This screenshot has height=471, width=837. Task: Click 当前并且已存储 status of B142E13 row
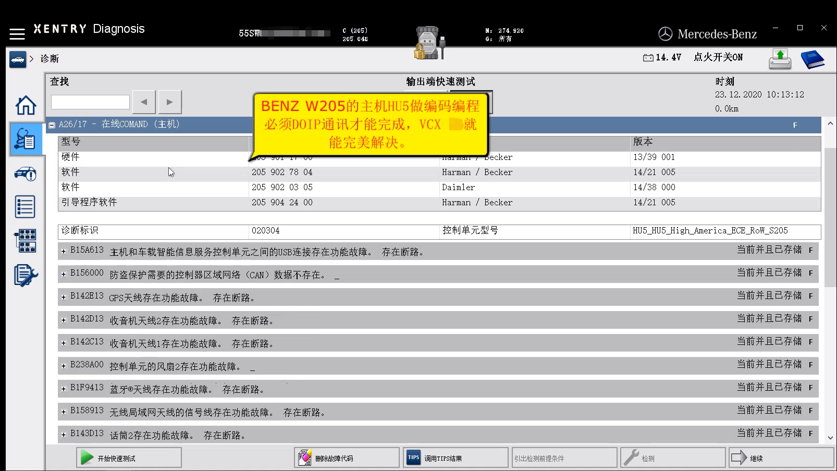click(769, 296)
